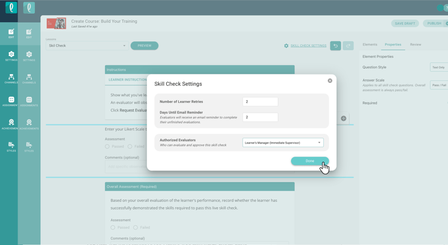Click the Number of Learner Retries field

click(x=260, y=101)
